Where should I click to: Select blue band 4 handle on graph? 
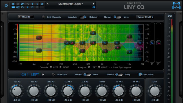pyautogui.click(x=93, y=33)
